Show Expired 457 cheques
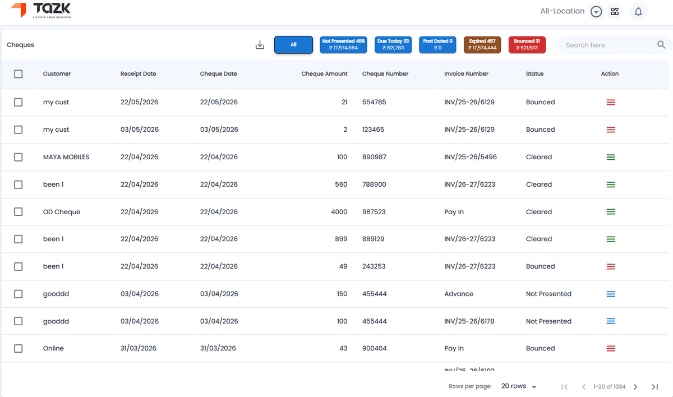673x397 pixels. tap(482, 45)
